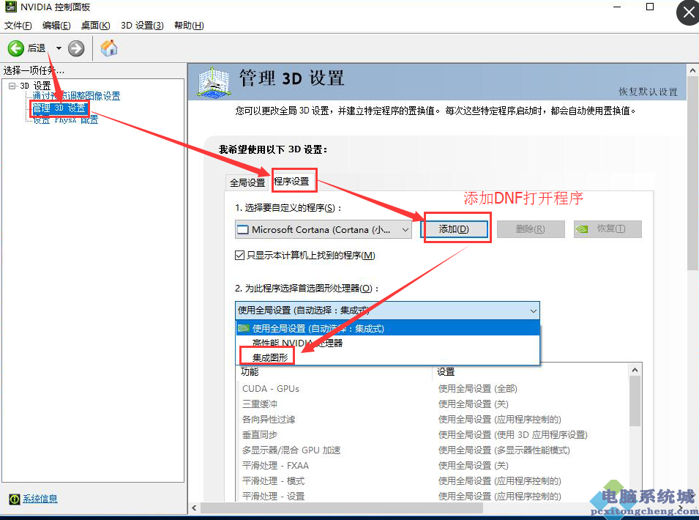Collapse the 3D 设置 tree node
The image size is (699, 520).
[12, 86]
